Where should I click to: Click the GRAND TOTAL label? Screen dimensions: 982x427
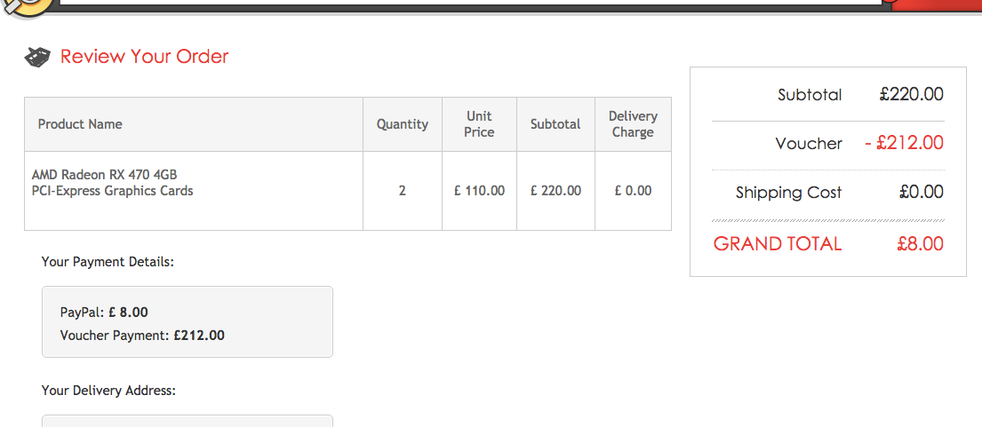coord(778,244)
